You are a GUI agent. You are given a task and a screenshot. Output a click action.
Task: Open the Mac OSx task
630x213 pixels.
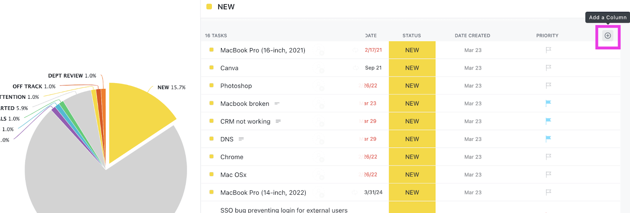tap(233, 174)
